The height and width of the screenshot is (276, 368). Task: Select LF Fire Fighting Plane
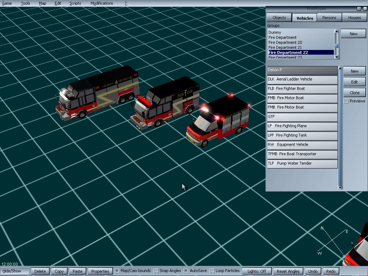click(x=302, y=126)
